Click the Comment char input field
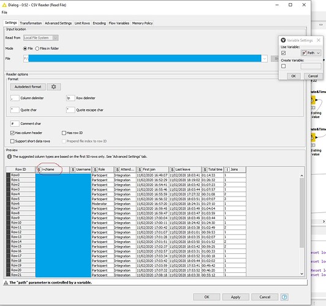This screenshot has height=306, width=326. [15, 124]
